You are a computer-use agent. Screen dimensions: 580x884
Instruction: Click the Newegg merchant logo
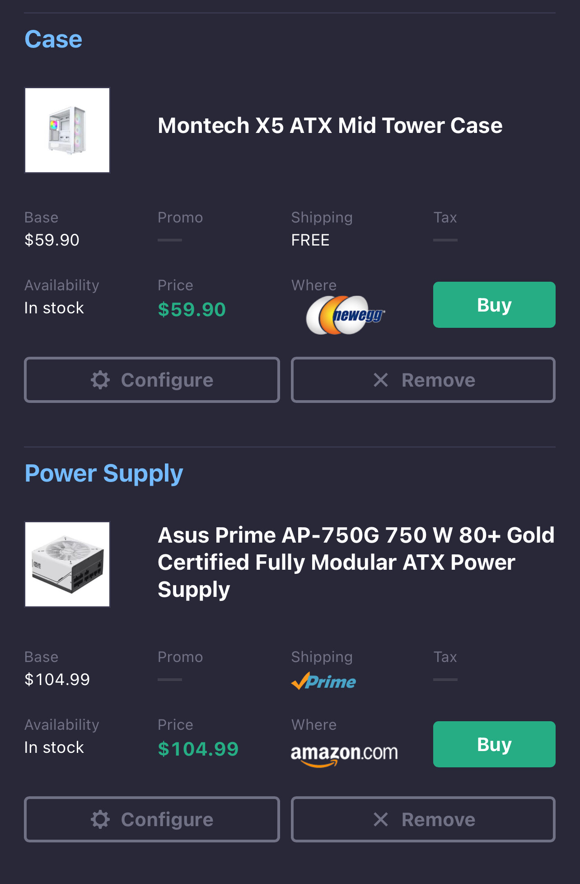pos(346,315)
